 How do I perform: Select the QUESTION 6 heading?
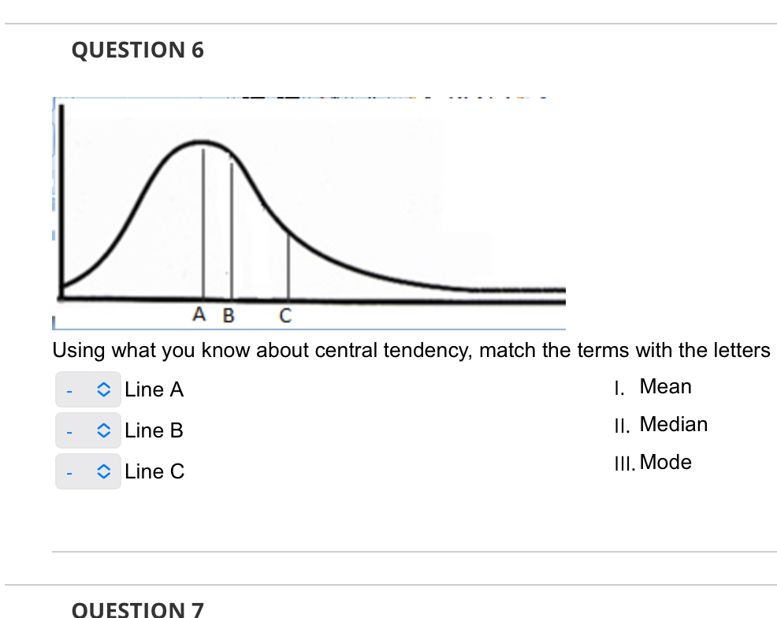tap(138, 50)
